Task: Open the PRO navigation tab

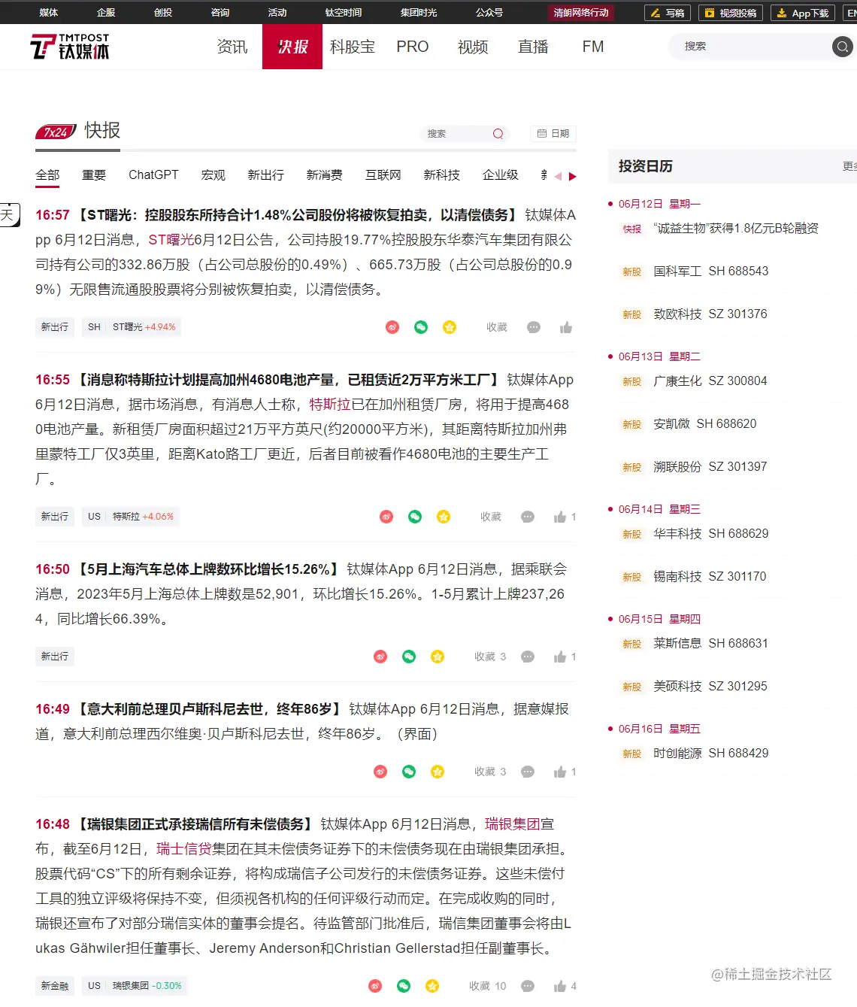Action: [x=413, y=47]
